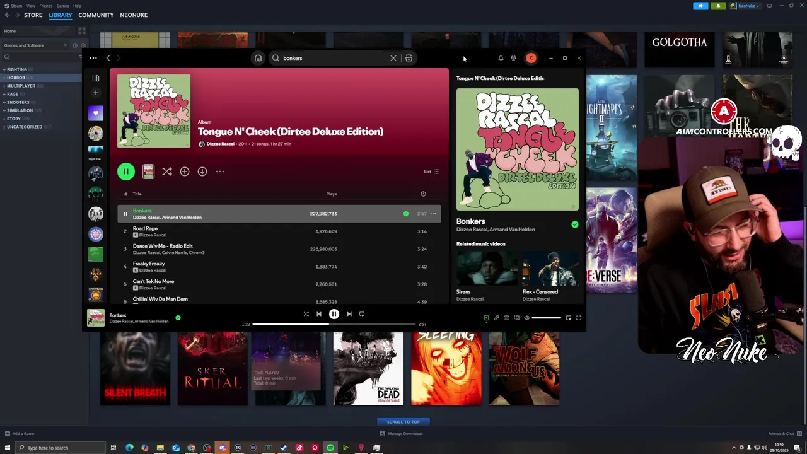
Task: Expand the FIGHTING category in Steam
Action: (17, 69)
